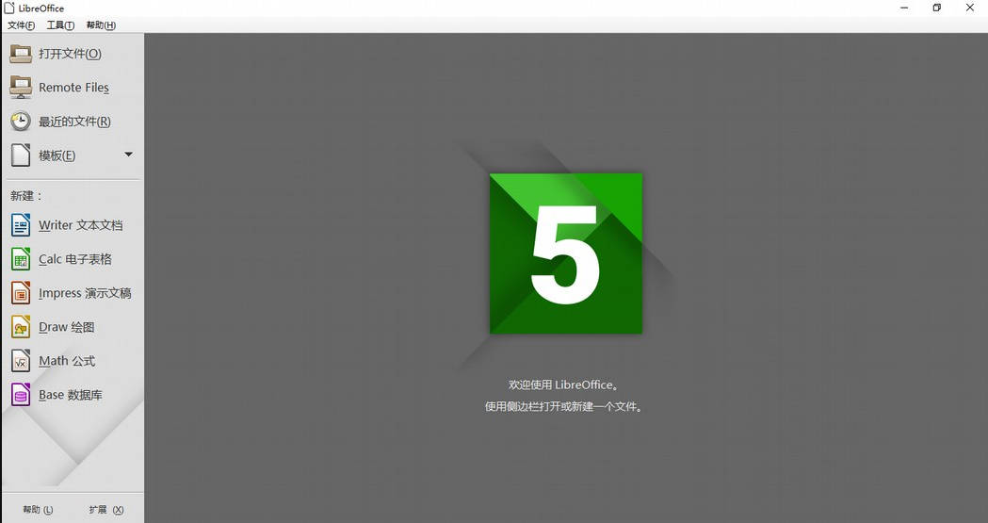Screen dimensions: 988x523
Task: Click the Math formula icon
Action: [21, 361]
